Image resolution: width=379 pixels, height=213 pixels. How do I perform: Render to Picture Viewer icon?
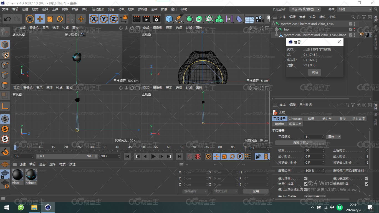tap(146, 19)
